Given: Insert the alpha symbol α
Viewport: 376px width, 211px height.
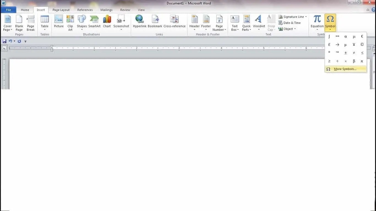Looking at the screenshot, I should pyautogui.click(x=346, y=36).
